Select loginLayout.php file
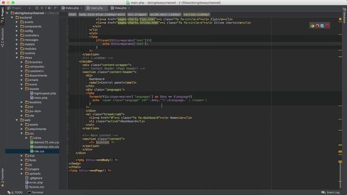The image size is (347, 195). click(x=45, y=93)
